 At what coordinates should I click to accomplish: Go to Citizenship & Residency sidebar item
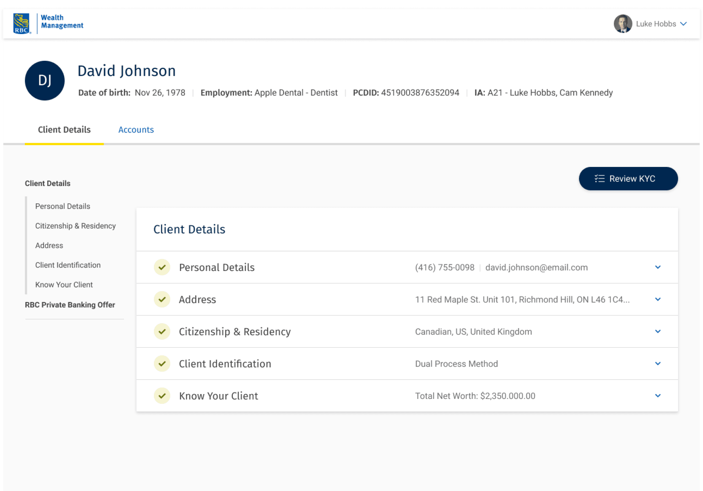pos(75,226)
